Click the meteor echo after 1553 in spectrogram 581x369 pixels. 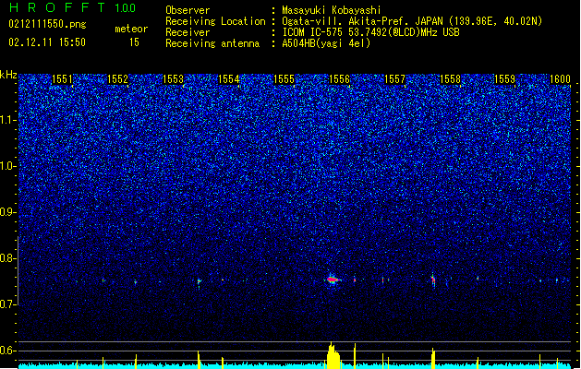[x=200, y=282]
